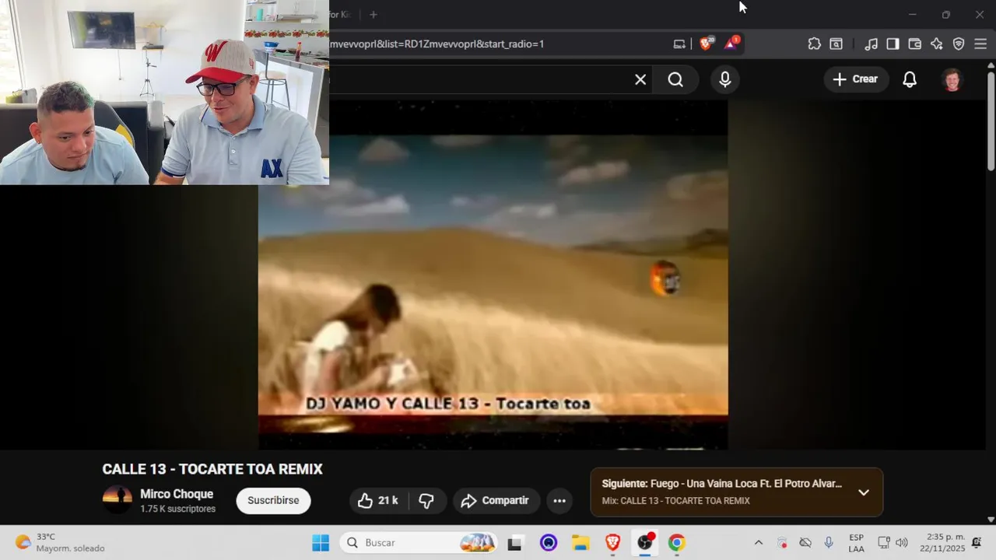The image size is (996, 560).
Task: Click the Siguiente: Fuego - Una Vaina Loca text
Action: click(x=721, y=484)
